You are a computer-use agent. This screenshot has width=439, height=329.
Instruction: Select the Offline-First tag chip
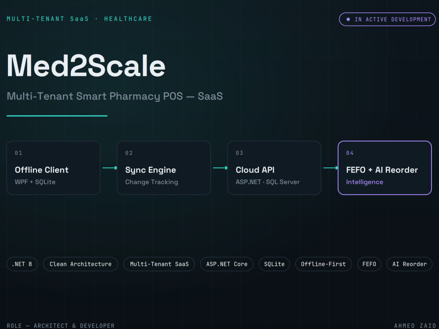[x=324, y=264]
